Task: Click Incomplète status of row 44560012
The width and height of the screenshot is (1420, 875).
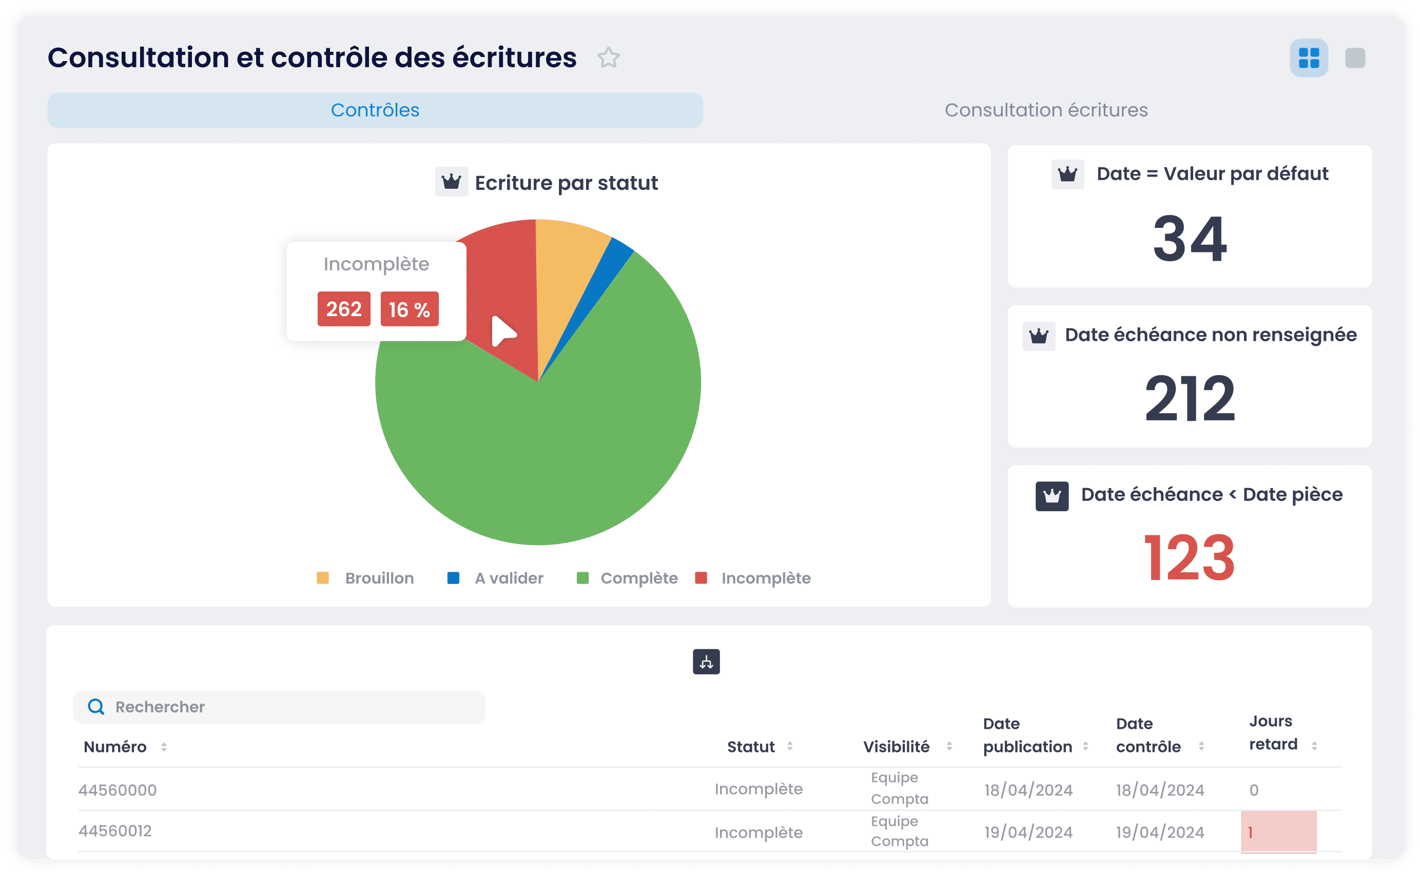Action: coord(758,832)
